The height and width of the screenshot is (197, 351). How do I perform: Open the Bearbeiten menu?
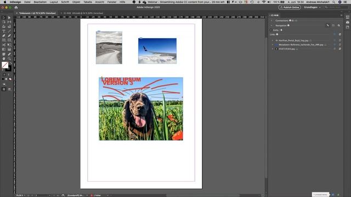click(40, 2)
